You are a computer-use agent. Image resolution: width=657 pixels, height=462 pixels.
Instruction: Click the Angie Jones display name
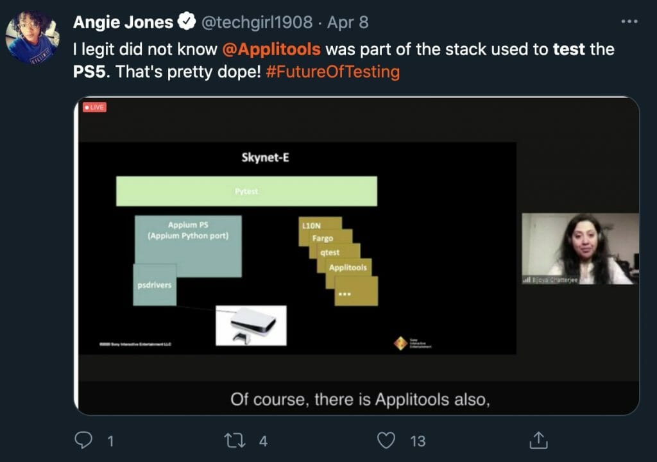coord(123,22)
